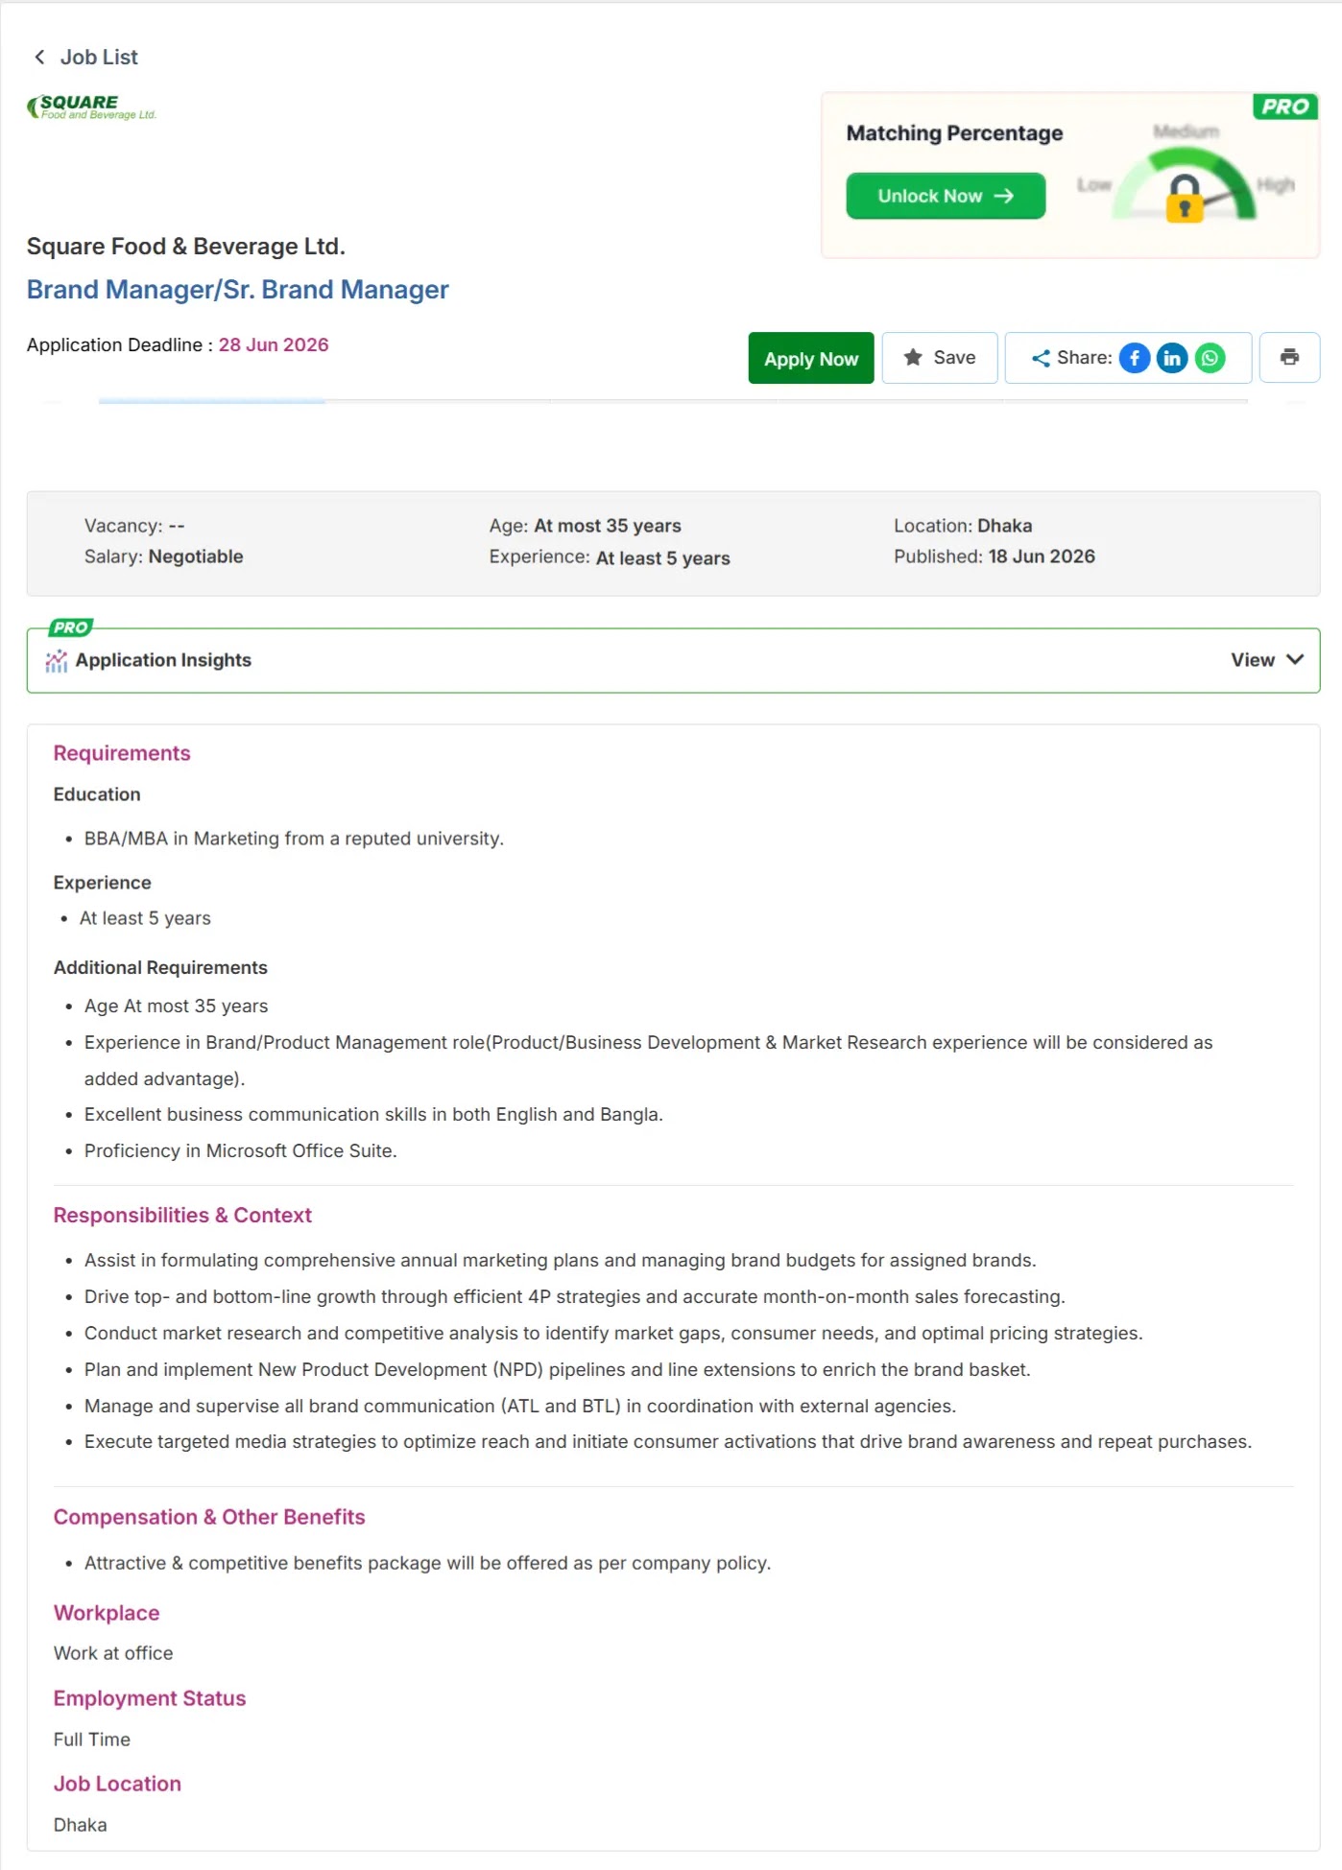Click the share arrow icon beside Share
This screenshot has width=1342, height=1870.
pos(1041,359)
